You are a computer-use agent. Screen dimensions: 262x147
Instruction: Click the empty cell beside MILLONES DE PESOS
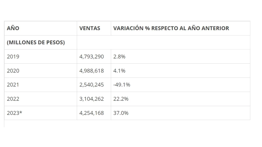point(163,43)
